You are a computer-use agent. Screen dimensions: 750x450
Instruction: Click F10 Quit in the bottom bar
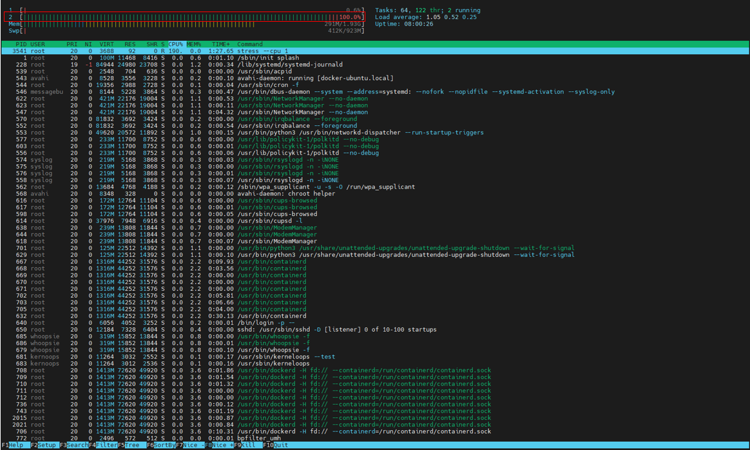point(276,445)
